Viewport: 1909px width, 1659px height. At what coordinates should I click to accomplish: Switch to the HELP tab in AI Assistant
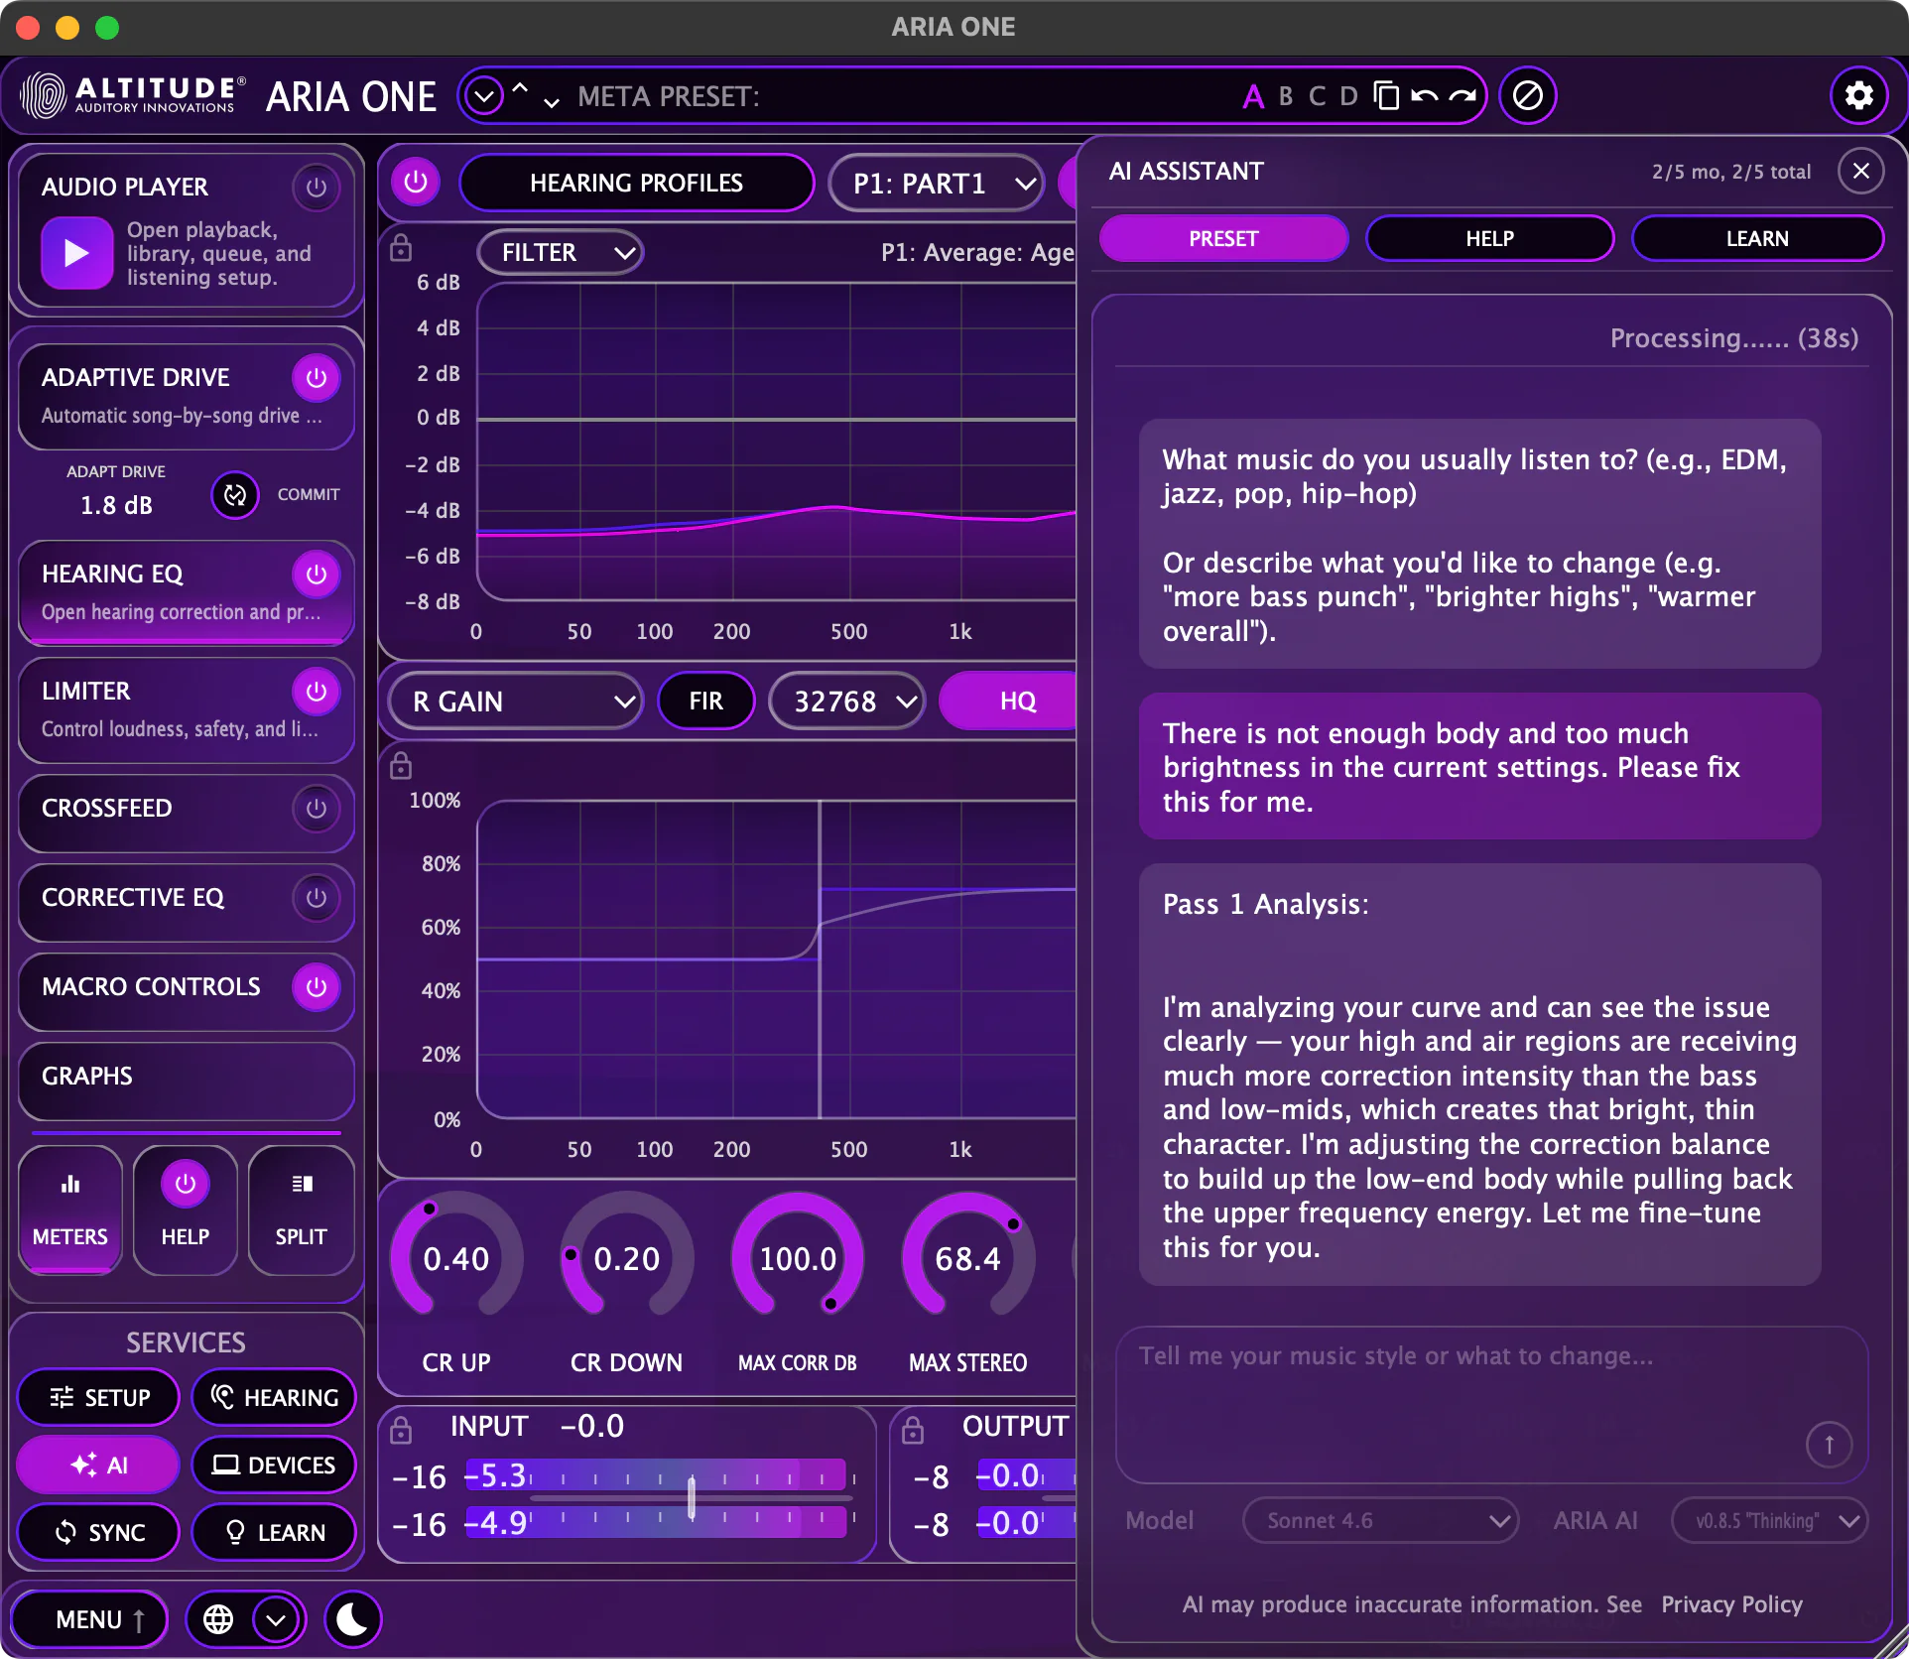1489,238
